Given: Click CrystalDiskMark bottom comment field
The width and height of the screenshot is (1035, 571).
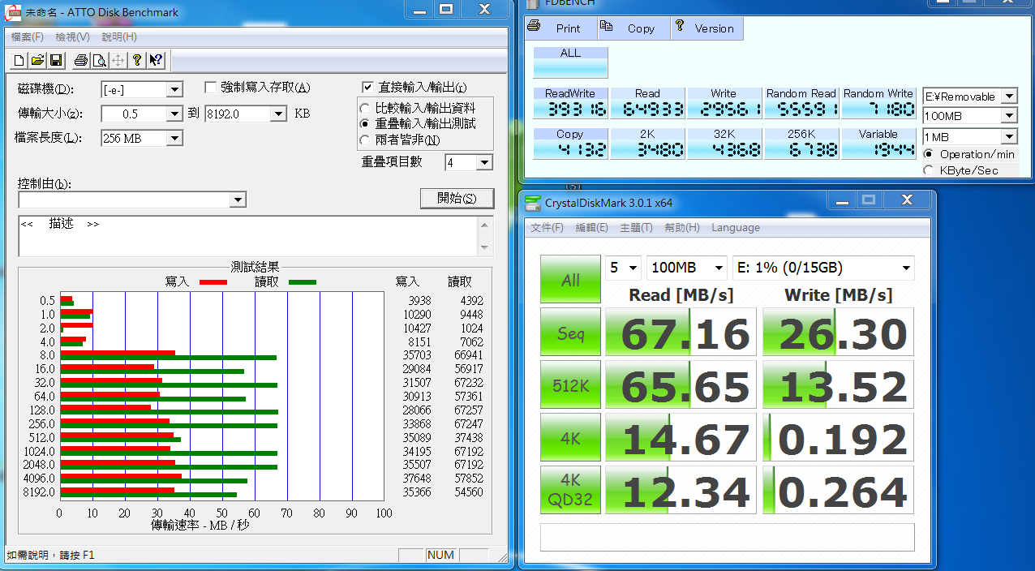Looking at the screenshot, I should [728, 537].
